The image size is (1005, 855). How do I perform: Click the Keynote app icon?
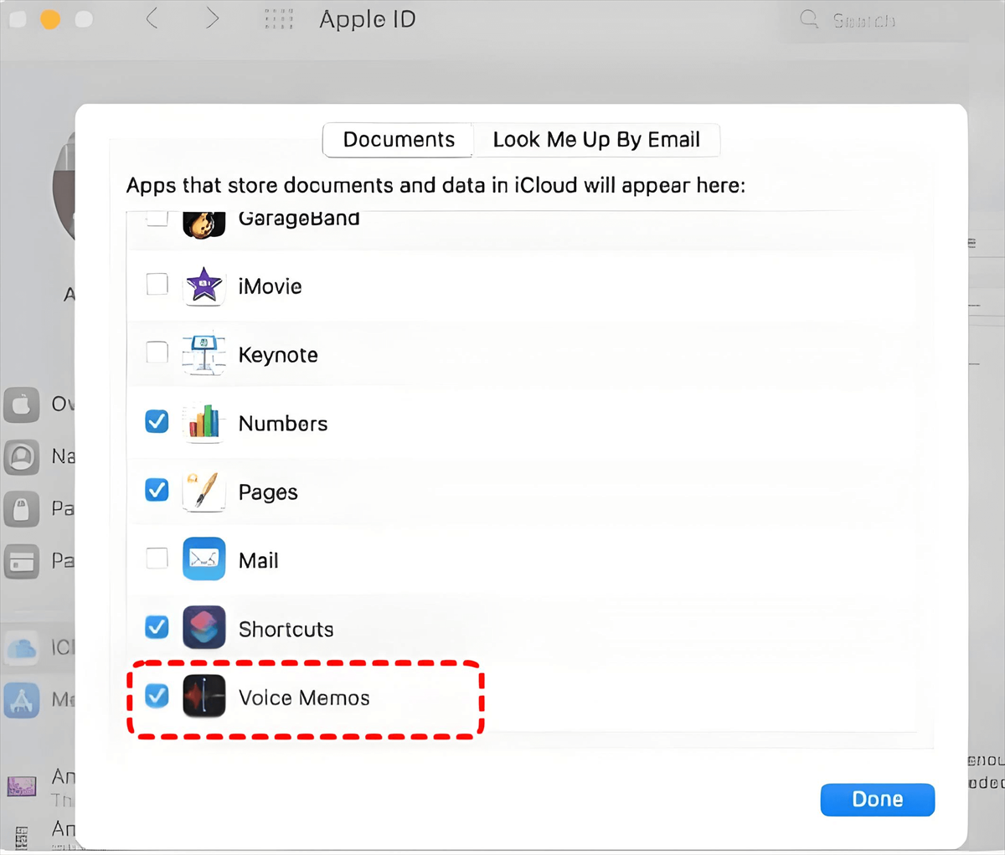coord(204,355)
